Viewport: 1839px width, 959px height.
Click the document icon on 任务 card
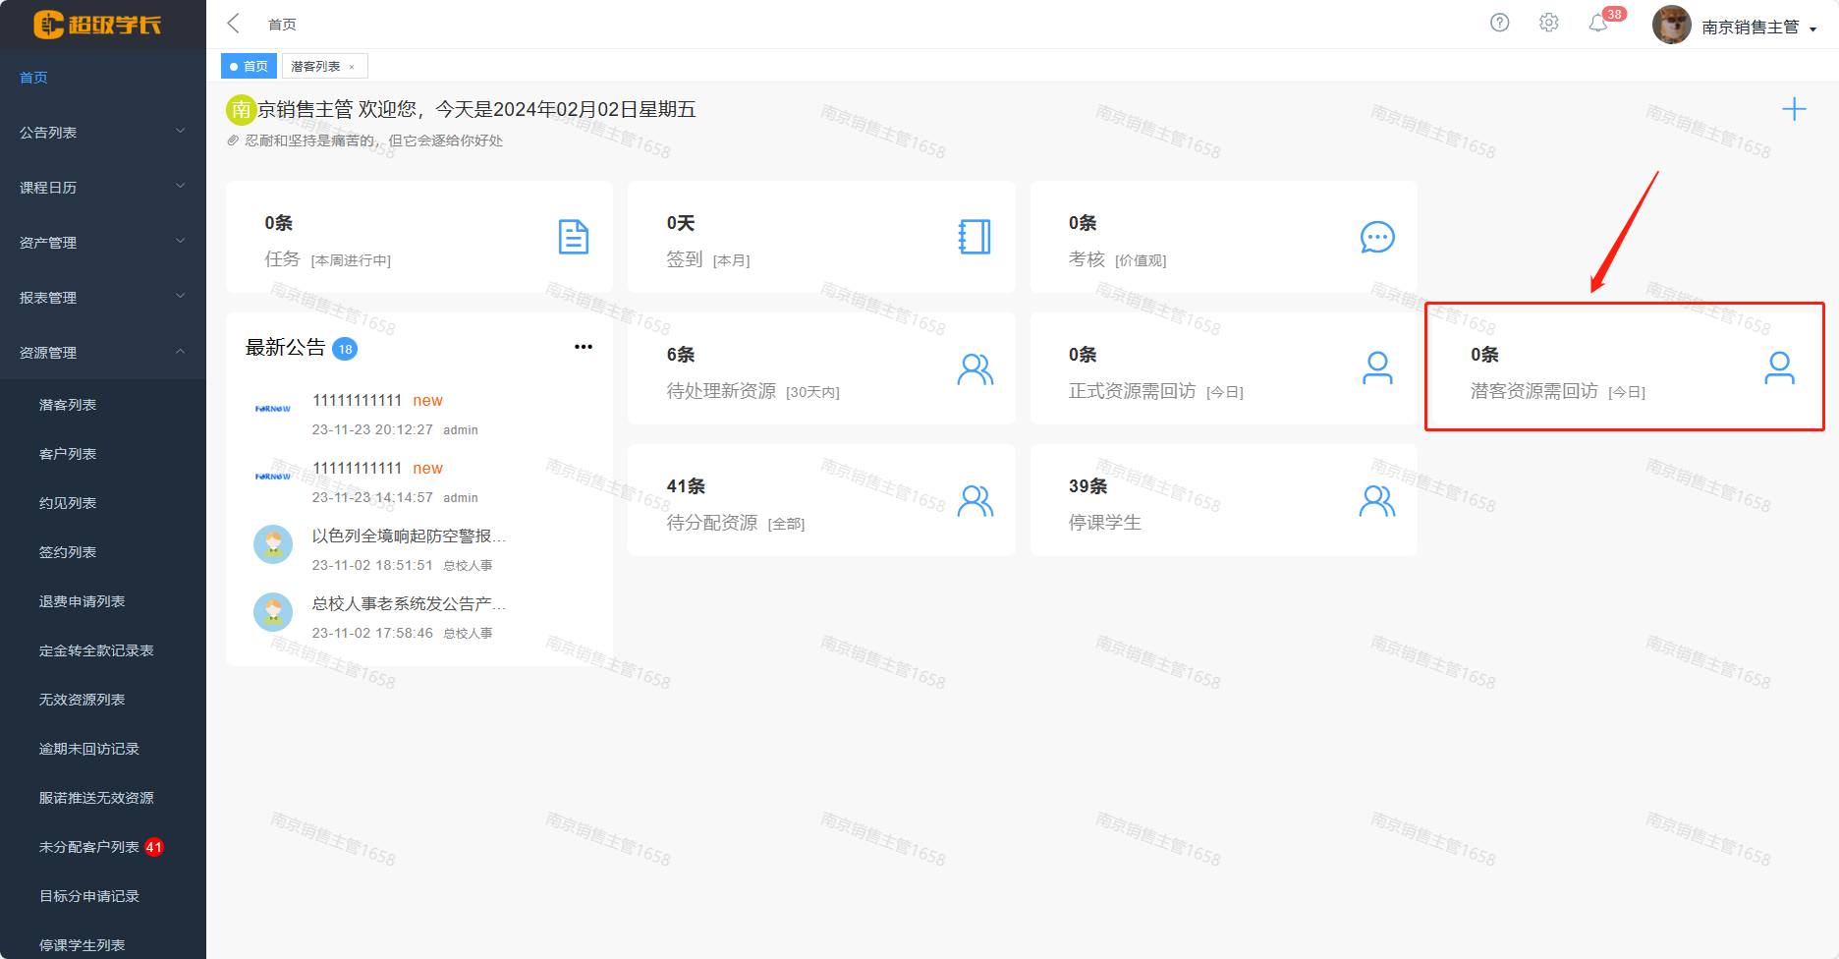coord(573,237)
